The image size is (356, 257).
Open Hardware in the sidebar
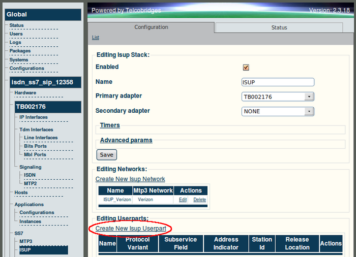click(25, 93)
